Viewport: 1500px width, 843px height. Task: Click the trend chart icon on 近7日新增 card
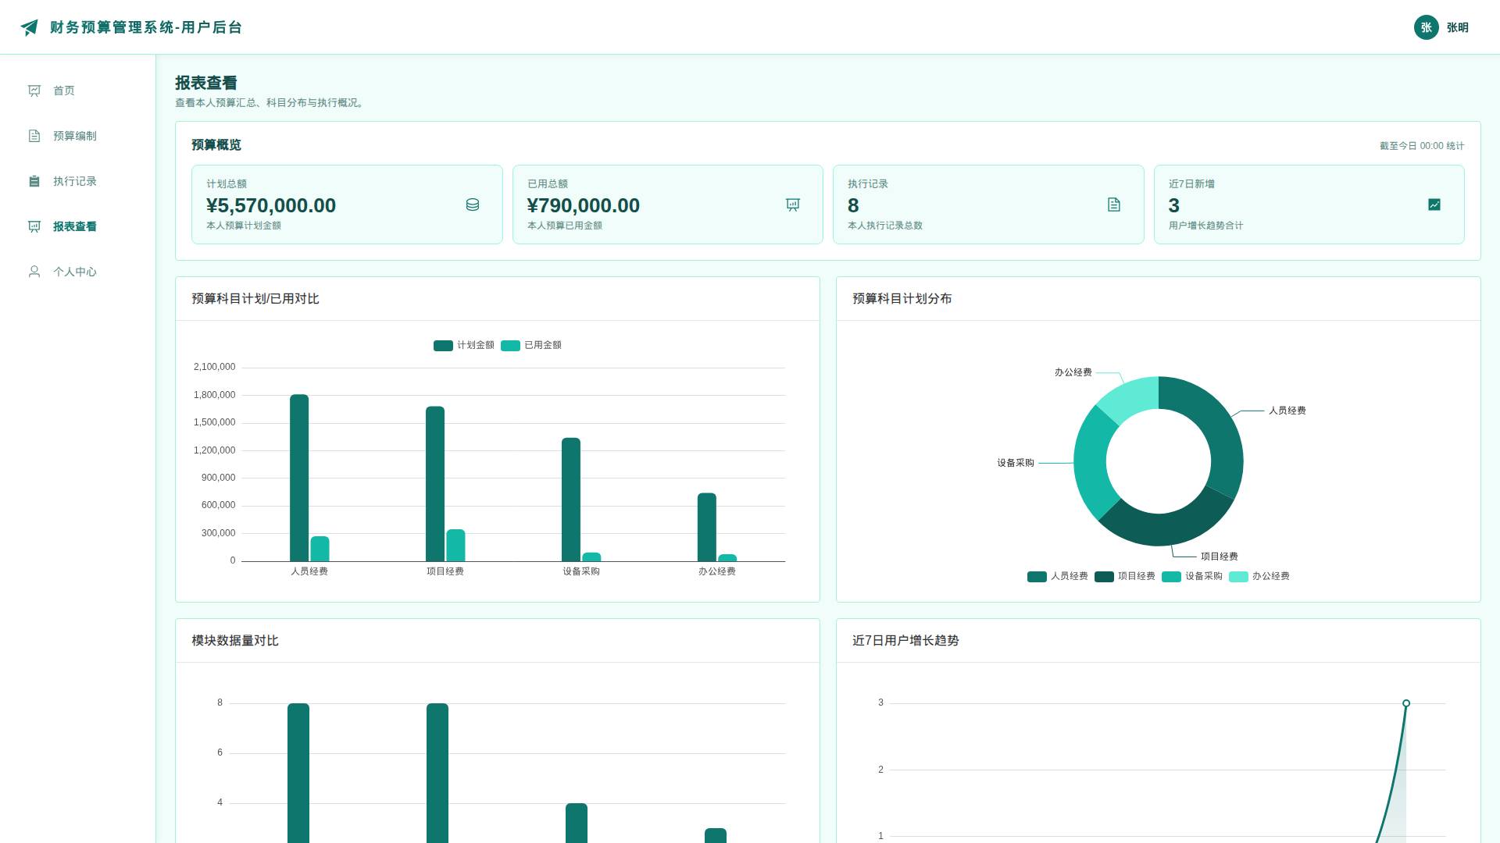pos(1434,205)
